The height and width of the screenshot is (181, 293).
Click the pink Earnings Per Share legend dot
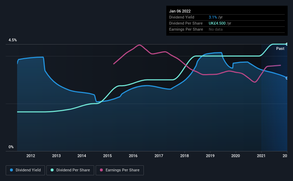[101, 170]
